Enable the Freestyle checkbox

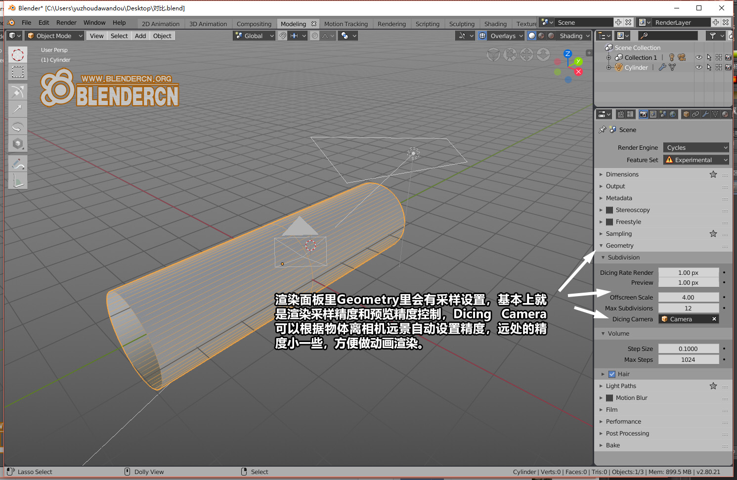tap(609, 222)
